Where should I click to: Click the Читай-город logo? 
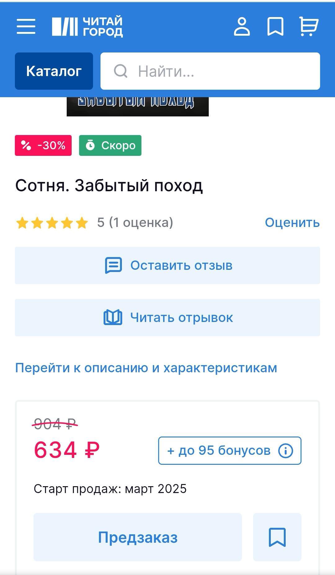[87, 26]
